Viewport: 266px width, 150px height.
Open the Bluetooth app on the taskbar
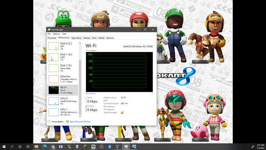pyautogui.click(x=110, y=147)
